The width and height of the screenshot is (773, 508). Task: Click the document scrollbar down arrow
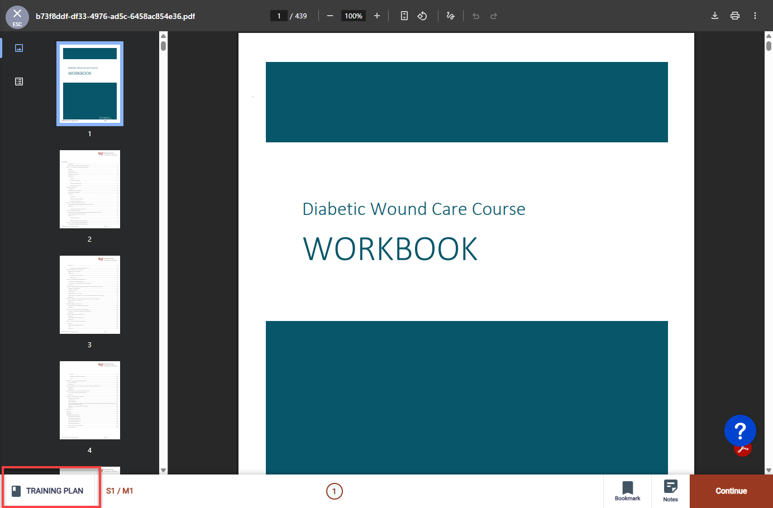point(769,470)
